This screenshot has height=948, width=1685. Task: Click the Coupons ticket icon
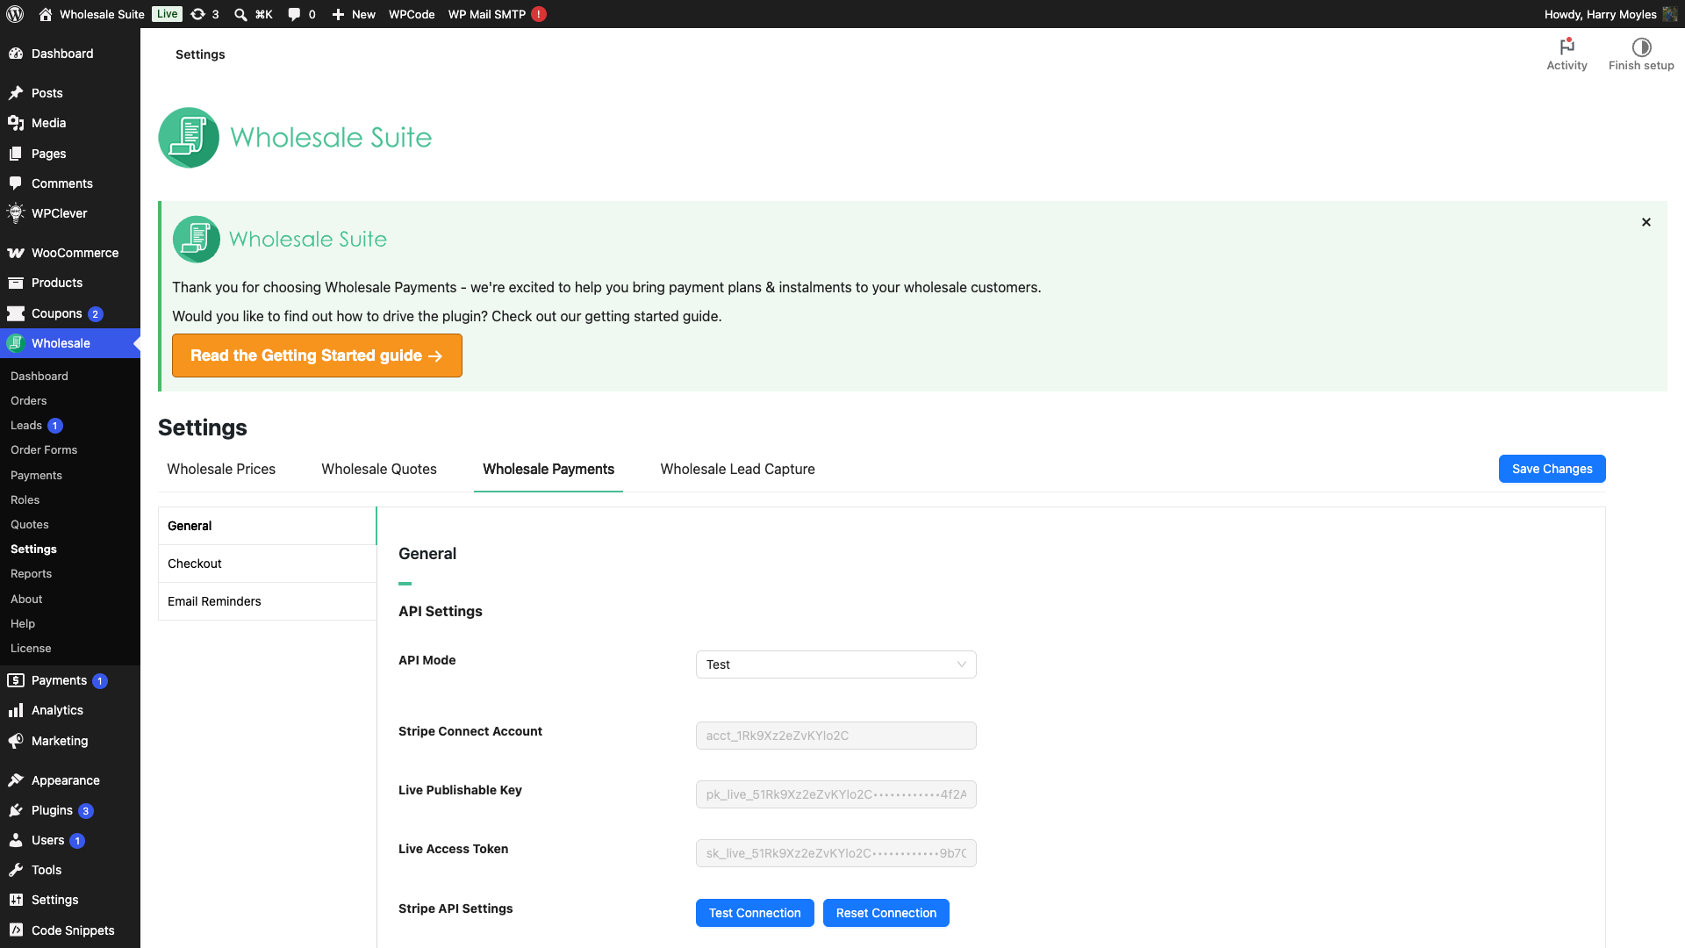[16, 313]
